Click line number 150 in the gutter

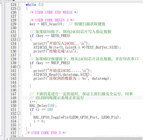tap(13, 106)
